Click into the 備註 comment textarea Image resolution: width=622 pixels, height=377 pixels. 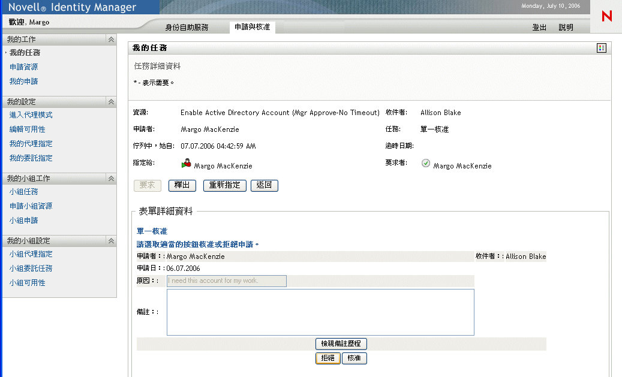click(x=320, y=312)
